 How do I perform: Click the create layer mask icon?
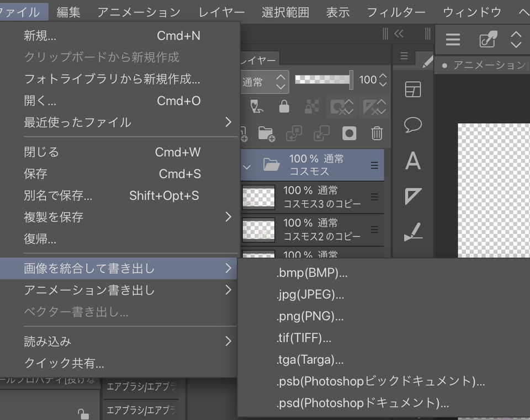[349, 133]
